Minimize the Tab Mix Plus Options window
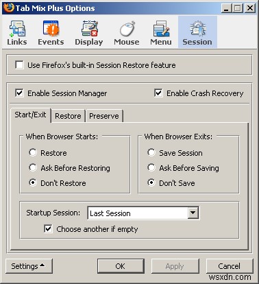Viewport: 259px width, 284px height. (227, 8)
